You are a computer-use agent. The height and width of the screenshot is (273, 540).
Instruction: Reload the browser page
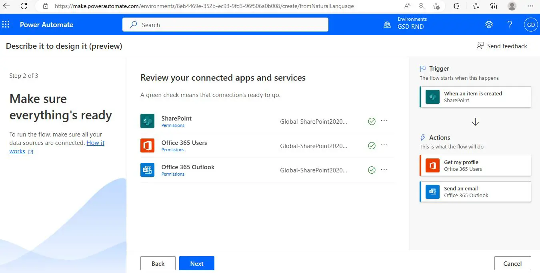pyautogui.click(x=24, y=6)
